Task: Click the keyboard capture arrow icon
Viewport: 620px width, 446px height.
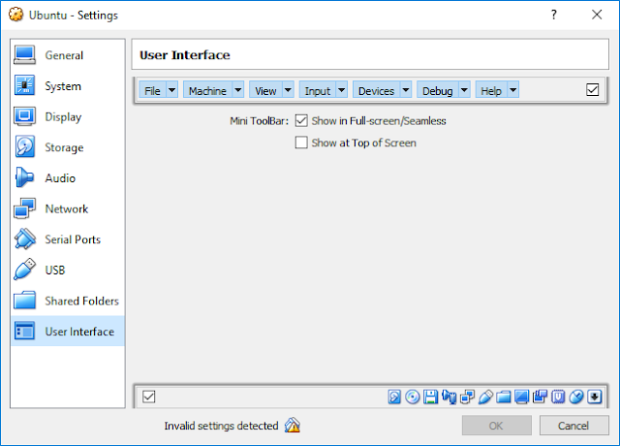Action: point(594,397)
